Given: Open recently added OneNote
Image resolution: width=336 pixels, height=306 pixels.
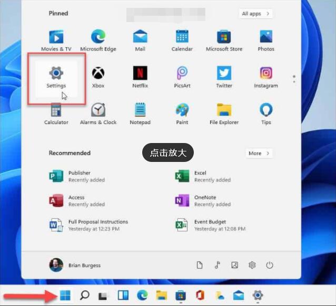Looking at the screenshot, I should pyautogui.click(x=203, y=200).
